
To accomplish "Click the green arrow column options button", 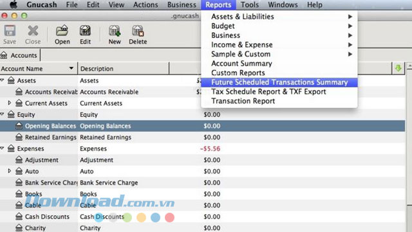I will (x=398, y=69).
